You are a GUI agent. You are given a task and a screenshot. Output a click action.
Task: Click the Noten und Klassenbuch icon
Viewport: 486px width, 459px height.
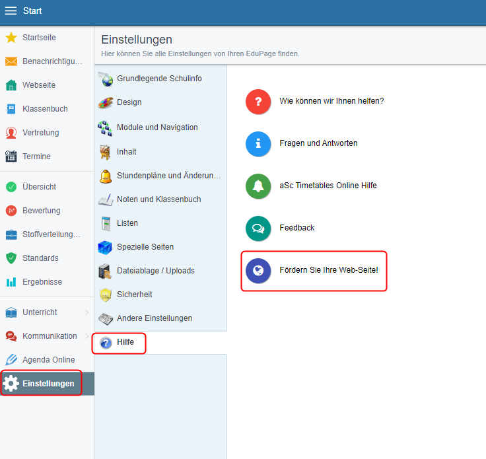coord(106,200)
